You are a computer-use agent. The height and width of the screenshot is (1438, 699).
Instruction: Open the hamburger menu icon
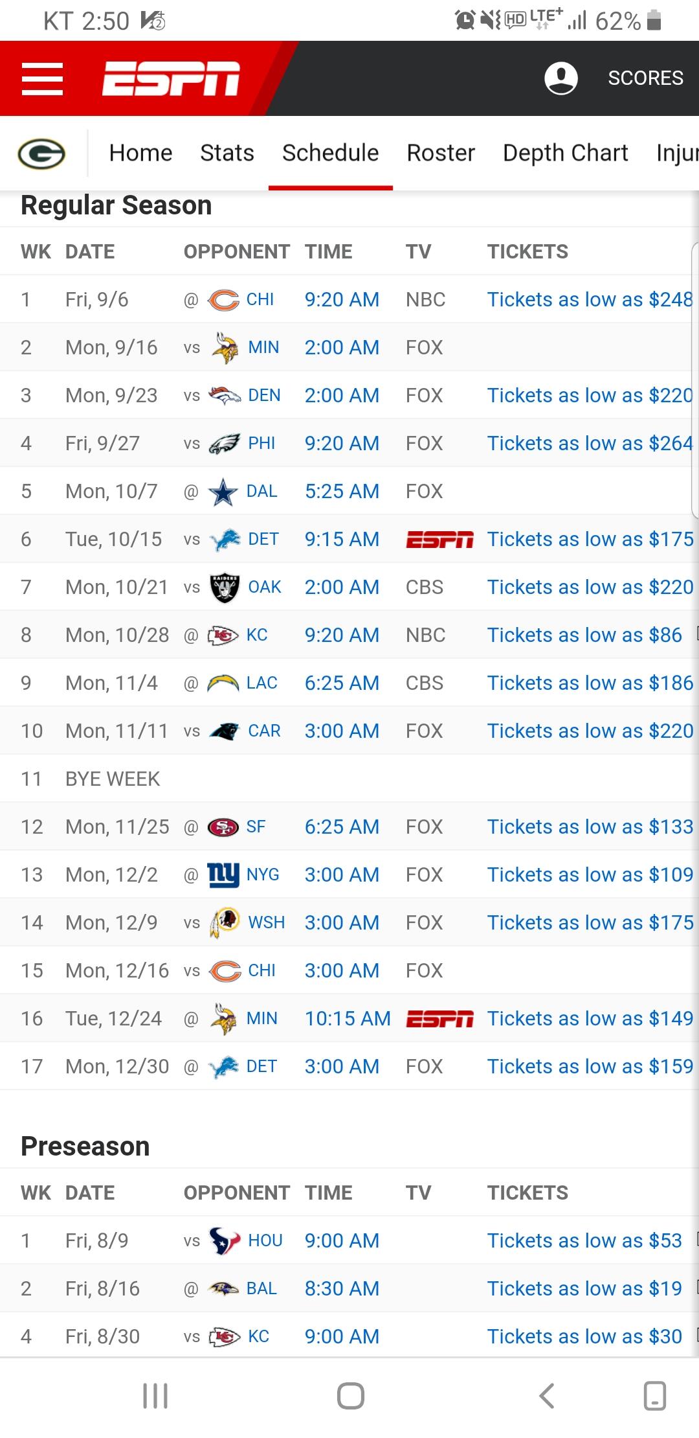click(x=42, y=78)
